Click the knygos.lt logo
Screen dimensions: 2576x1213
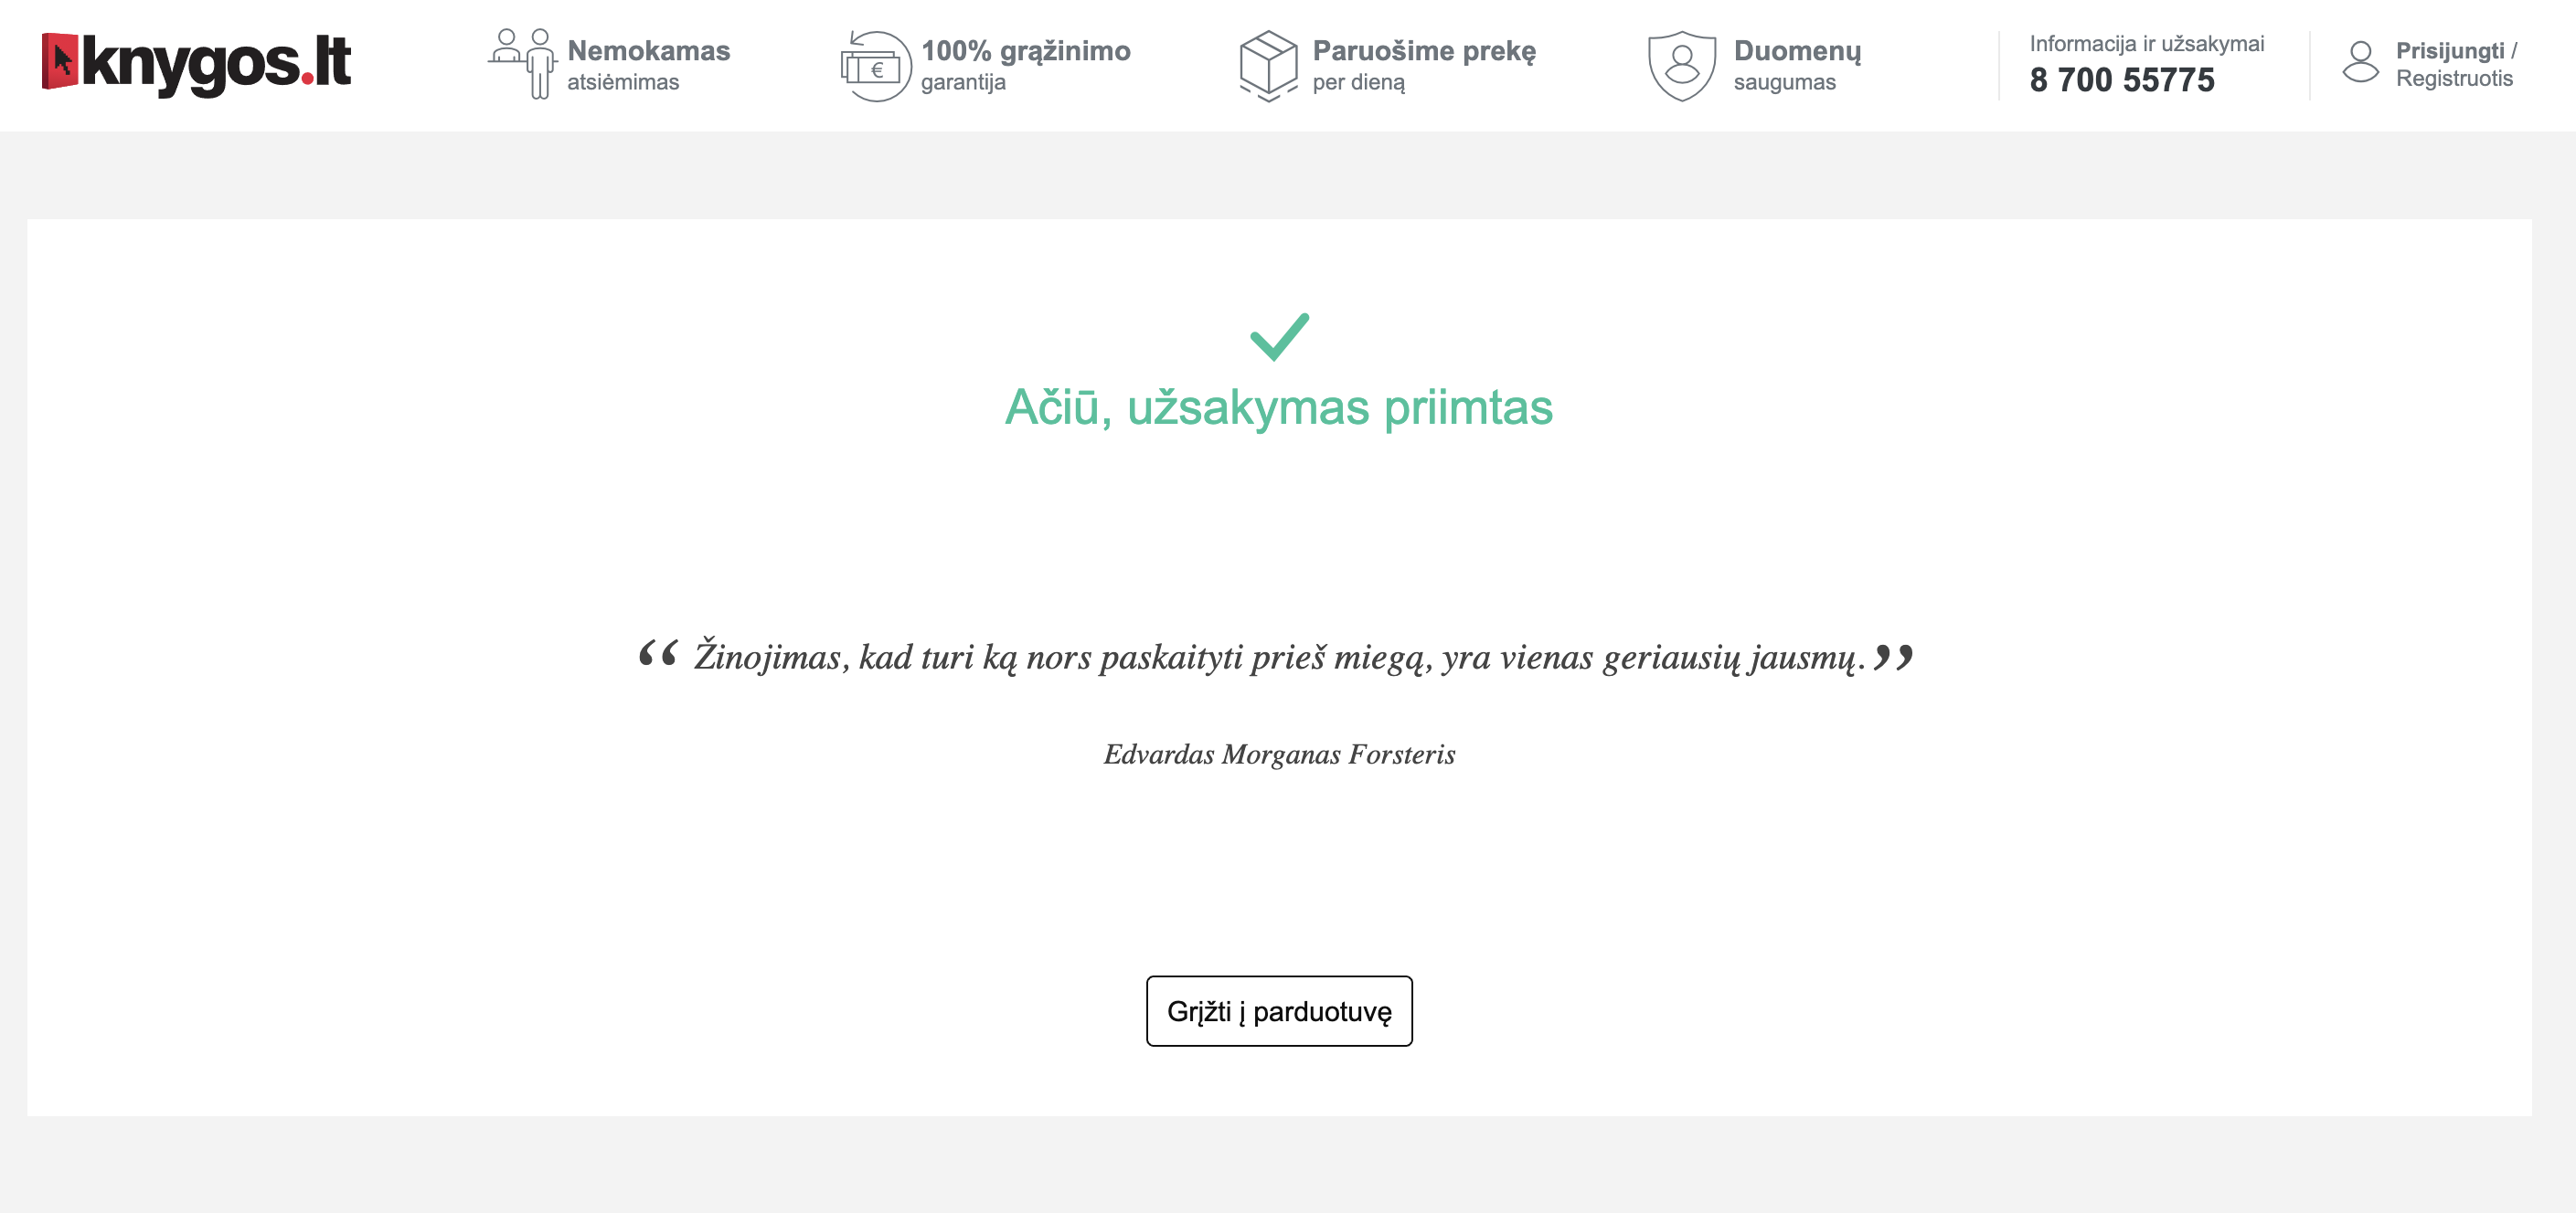(x=196, y=64)
